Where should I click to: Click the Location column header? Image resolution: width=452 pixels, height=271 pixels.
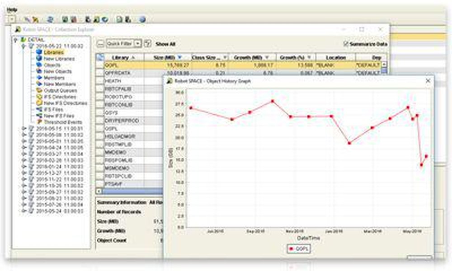335,58
